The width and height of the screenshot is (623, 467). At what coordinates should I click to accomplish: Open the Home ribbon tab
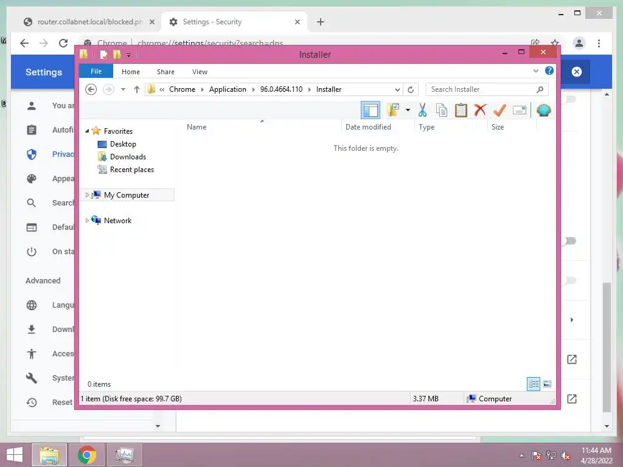point(131,72)
